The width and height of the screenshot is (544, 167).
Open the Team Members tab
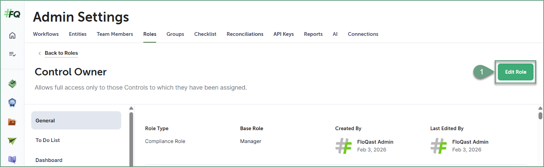coord(115,34)
